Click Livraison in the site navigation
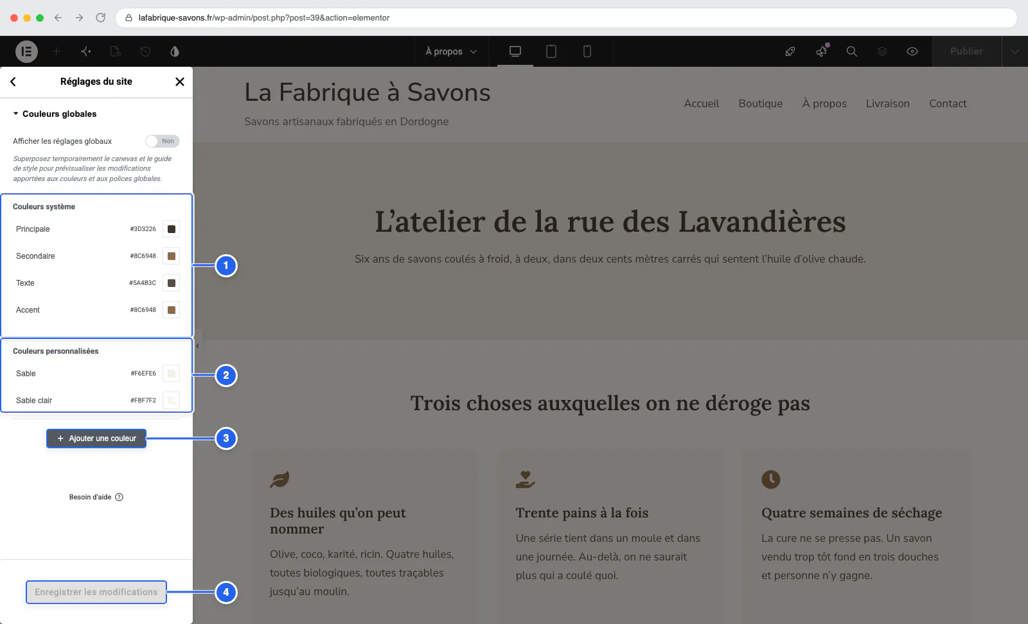 point(888,103)
